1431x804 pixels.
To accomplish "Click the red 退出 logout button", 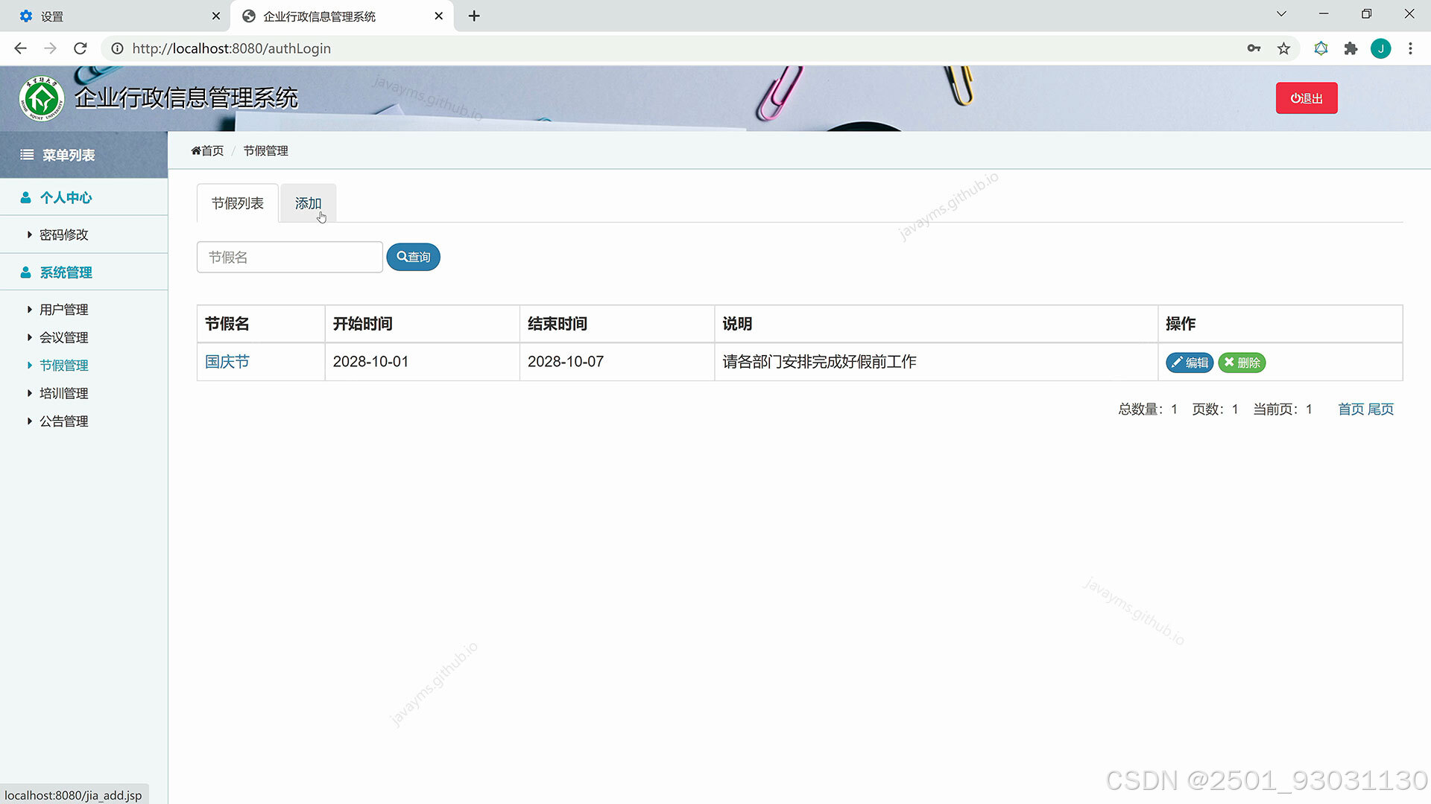I will point(1306,98).
